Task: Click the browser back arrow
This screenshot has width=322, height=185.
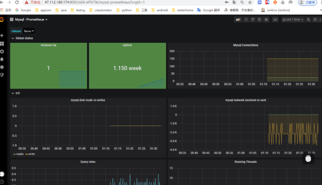Action: [x=2, y=2]
